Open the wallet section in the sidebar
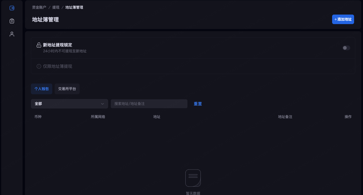The height and width of the screenshot is (195, 363). click(12, 8)
